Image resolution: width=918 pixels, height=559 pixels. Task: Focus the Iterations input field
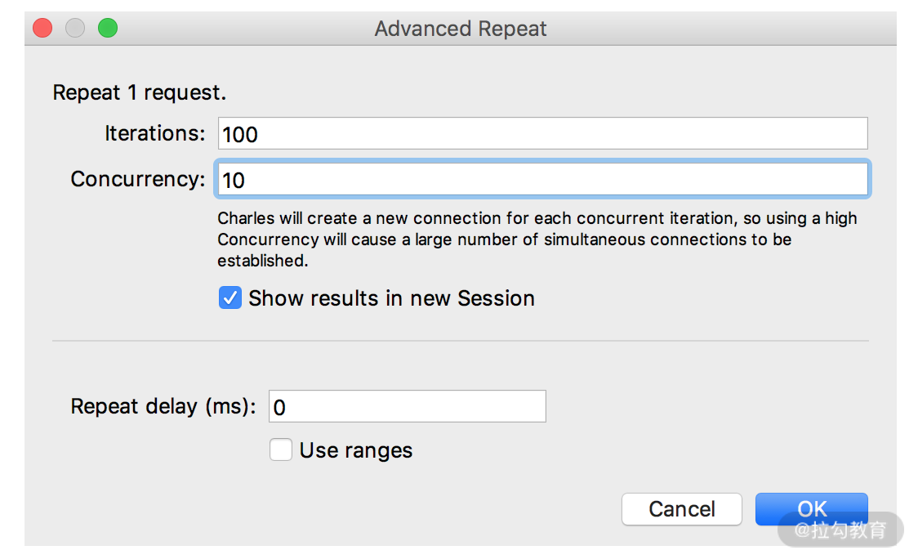pos(543,133)
